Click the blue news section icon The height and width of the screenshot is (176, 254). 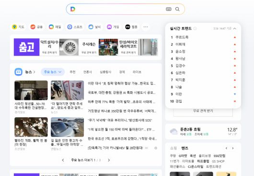pos(19,72)
